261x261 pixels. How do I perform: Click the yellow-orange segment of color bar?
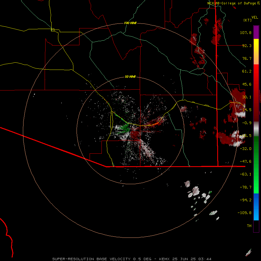pos(256,52)
